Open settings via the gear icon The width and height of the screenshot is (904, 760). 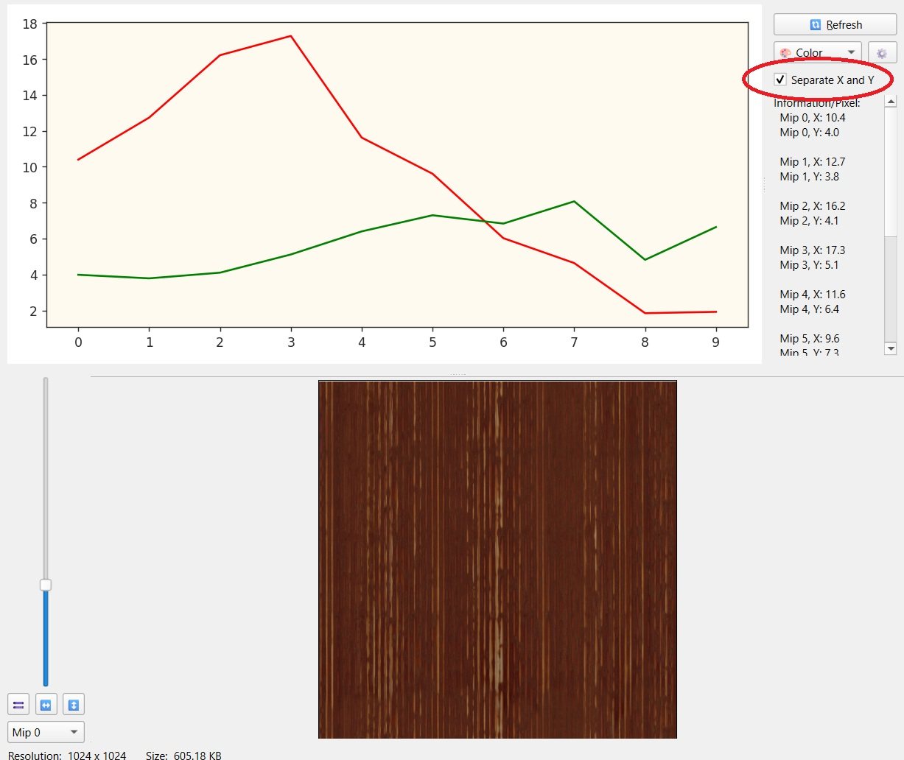882,53
